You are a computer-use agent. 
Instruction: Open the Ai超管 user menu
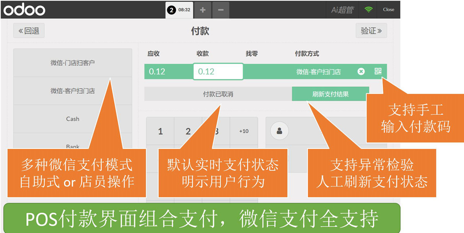point(342,10)
